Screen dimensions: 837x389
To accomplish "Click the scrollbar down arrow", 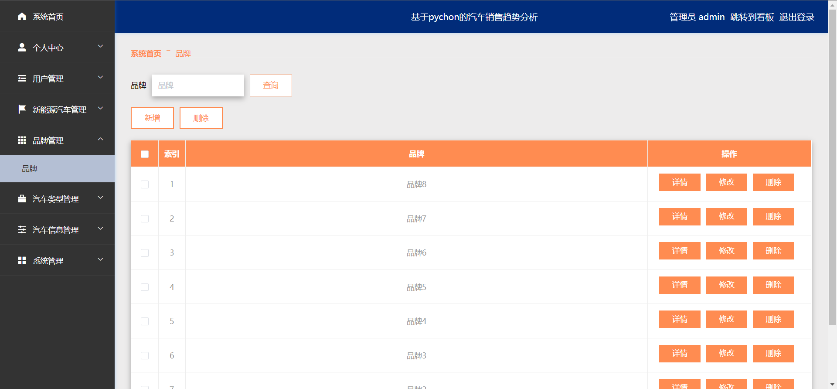I will [x=832, y=384].
